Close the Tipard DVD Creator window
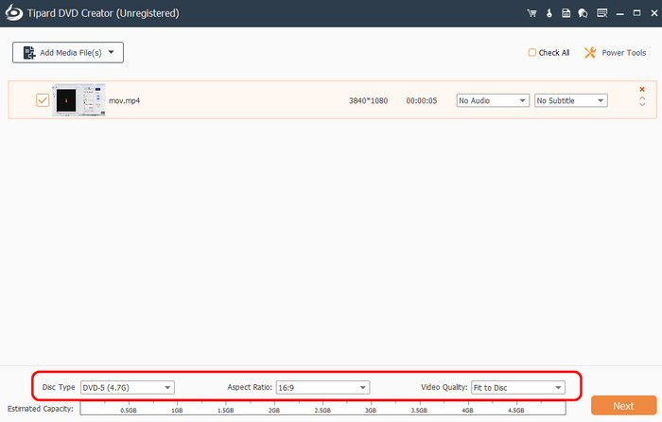This screenshot has width=662, height=422. 654,13
